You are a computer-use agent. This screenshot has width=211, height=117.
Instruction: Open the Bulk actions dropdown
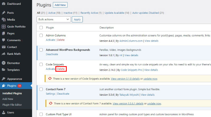click(54, 19)
